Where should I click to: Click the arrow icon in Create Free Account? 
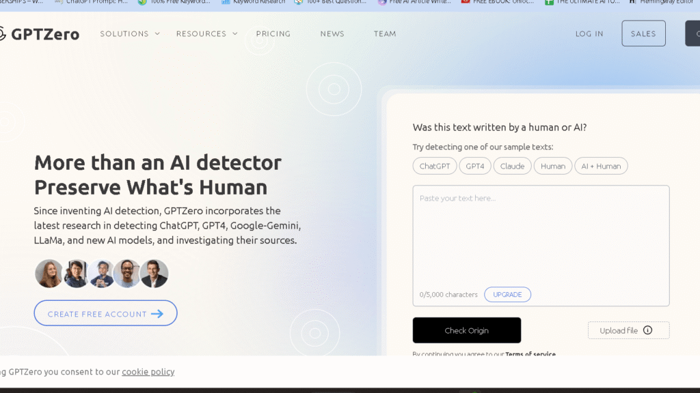pyautogui.click(x=157, y=314)
